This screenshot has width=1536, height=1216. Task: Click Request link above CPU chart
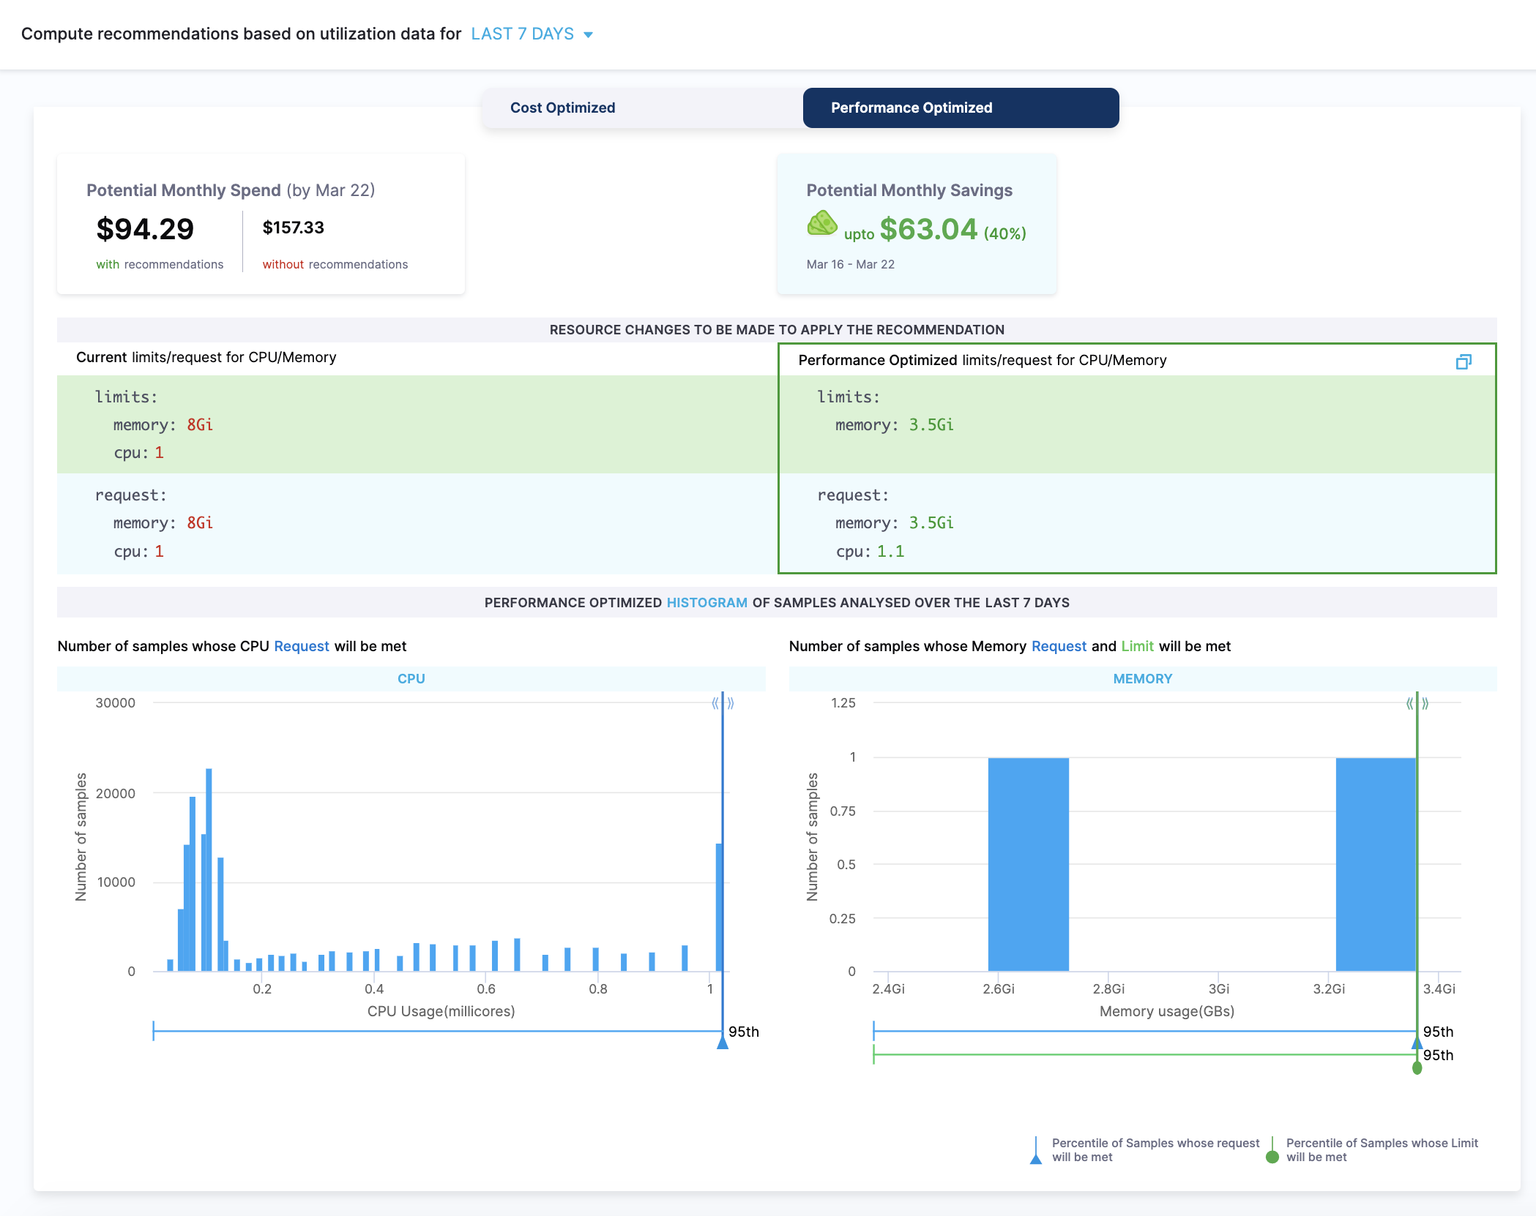[x=301, y=646]
